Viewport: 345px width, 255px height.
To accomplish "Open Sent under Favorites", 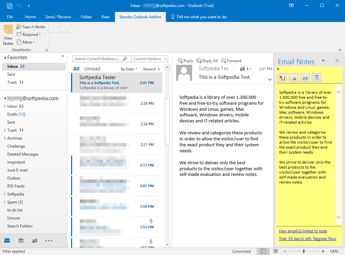I will [x=34, y=74].
